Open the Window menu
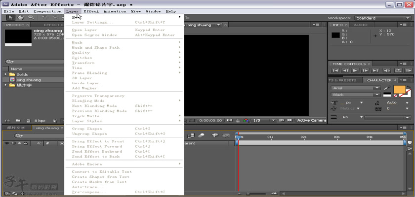The width and height of the screenshot is (415, 197). pos(153,11)
